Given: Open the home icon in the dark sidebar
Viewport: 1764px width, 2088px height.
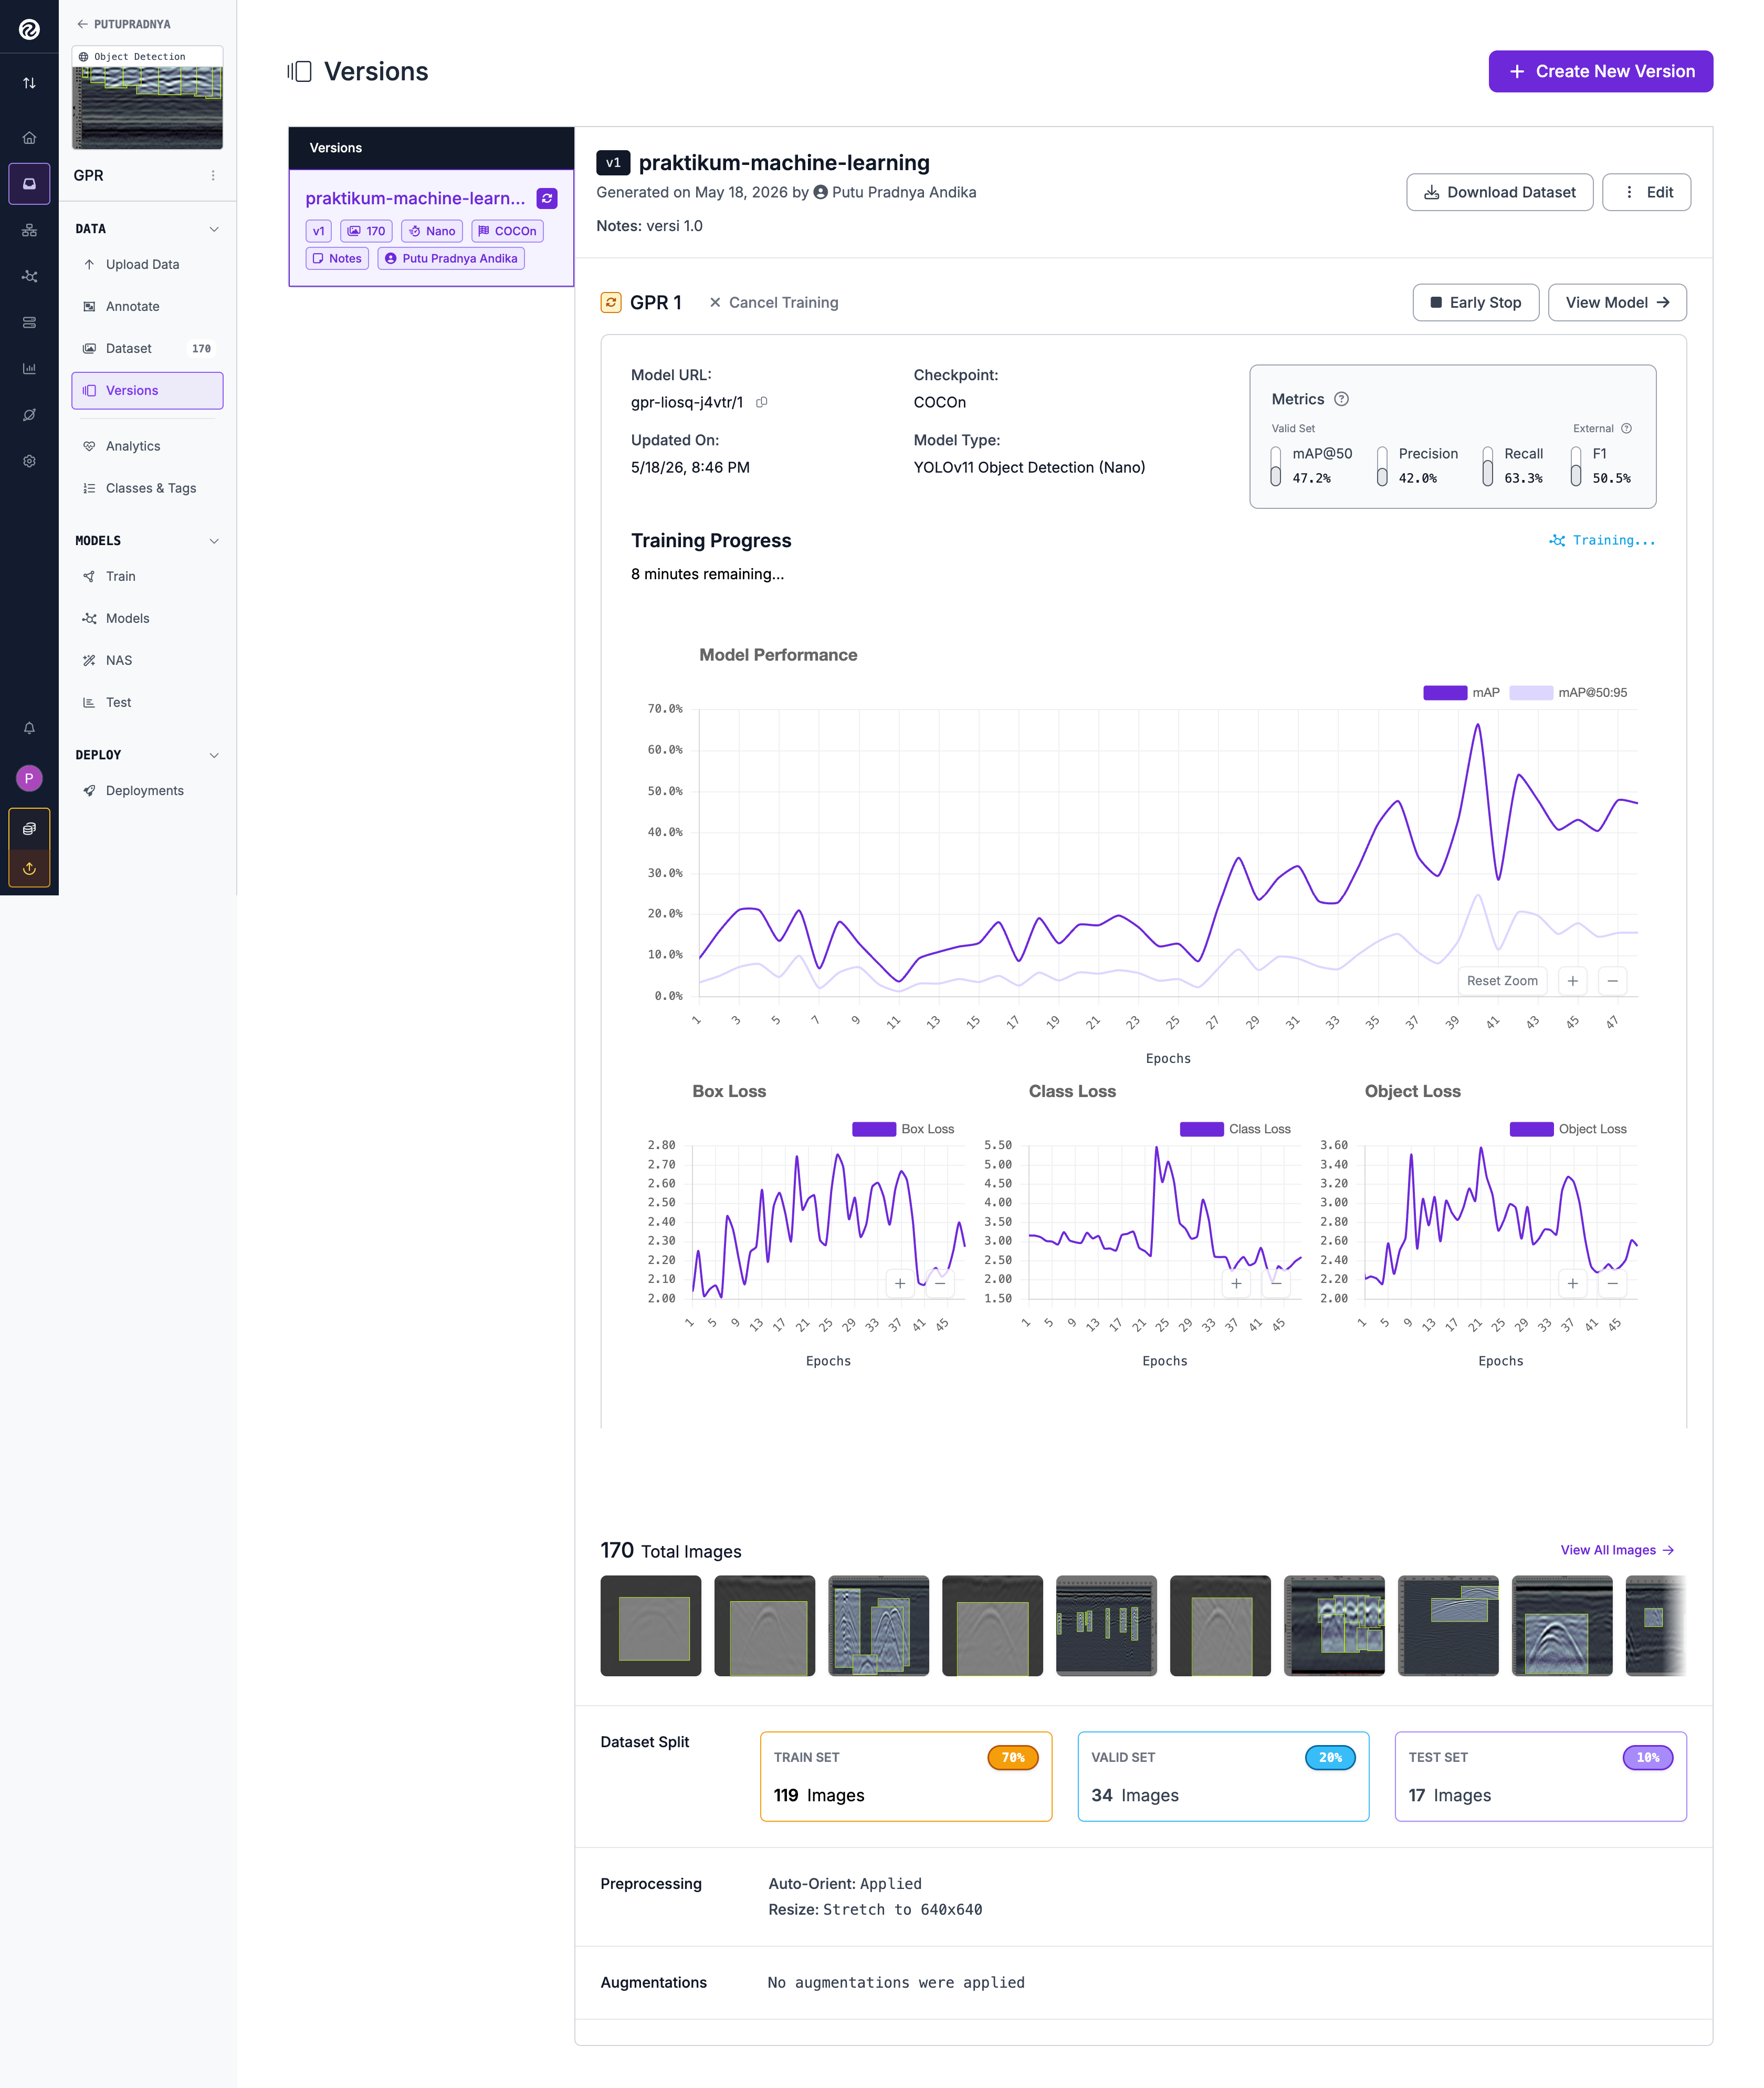Looking at the screenshot, I should click(29, 138).
